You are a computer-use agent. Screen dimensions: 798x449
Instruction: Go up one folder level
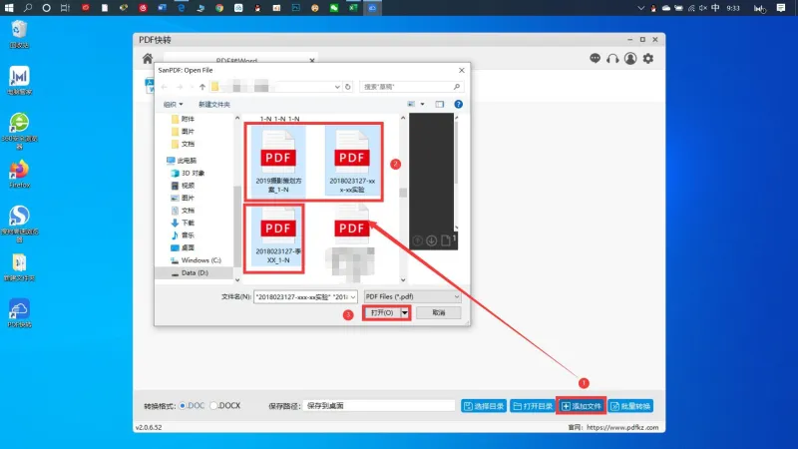point(202,87)
